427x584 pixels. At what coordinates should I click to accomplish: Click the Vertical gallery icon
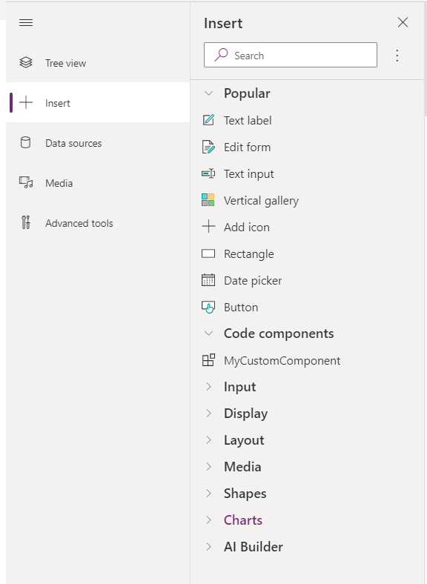(x=208, y=200)
